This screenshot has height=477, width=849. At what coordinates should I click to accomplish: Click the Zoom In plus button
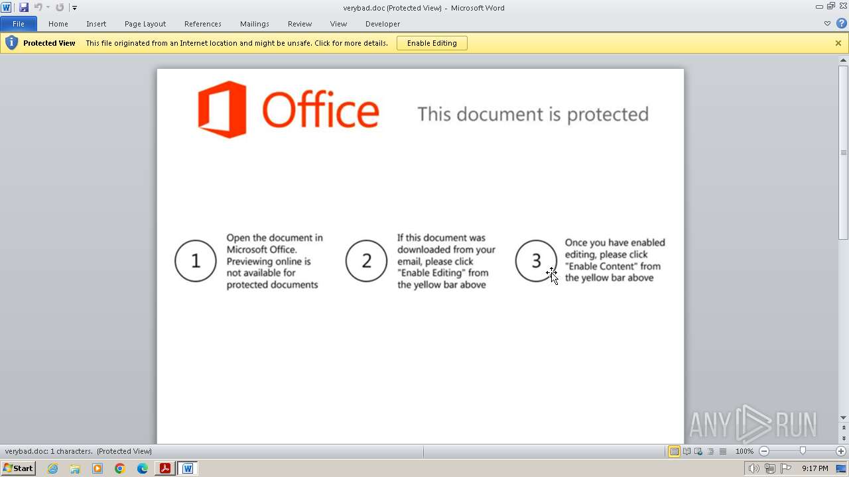(841, 451)
